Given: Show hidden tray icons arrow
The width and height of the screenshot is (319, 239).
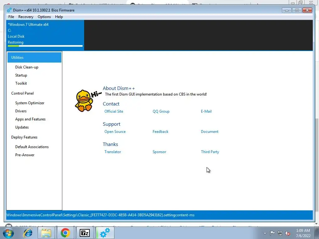Looking at the screenshot, I should pos(265,233).
